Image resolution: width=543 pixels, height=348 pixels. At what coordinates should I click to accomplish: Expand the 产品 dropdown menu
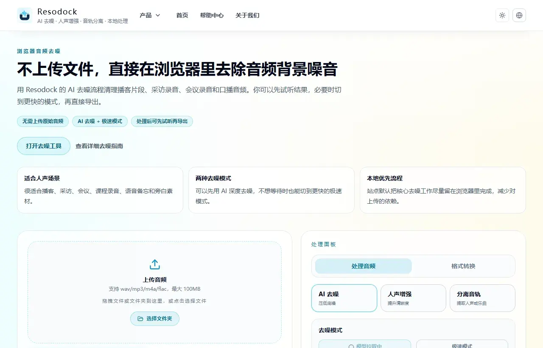150,15
